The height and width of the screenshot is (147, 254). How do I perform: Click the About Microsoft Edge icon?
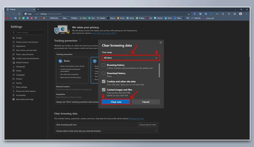click(14, 99)
